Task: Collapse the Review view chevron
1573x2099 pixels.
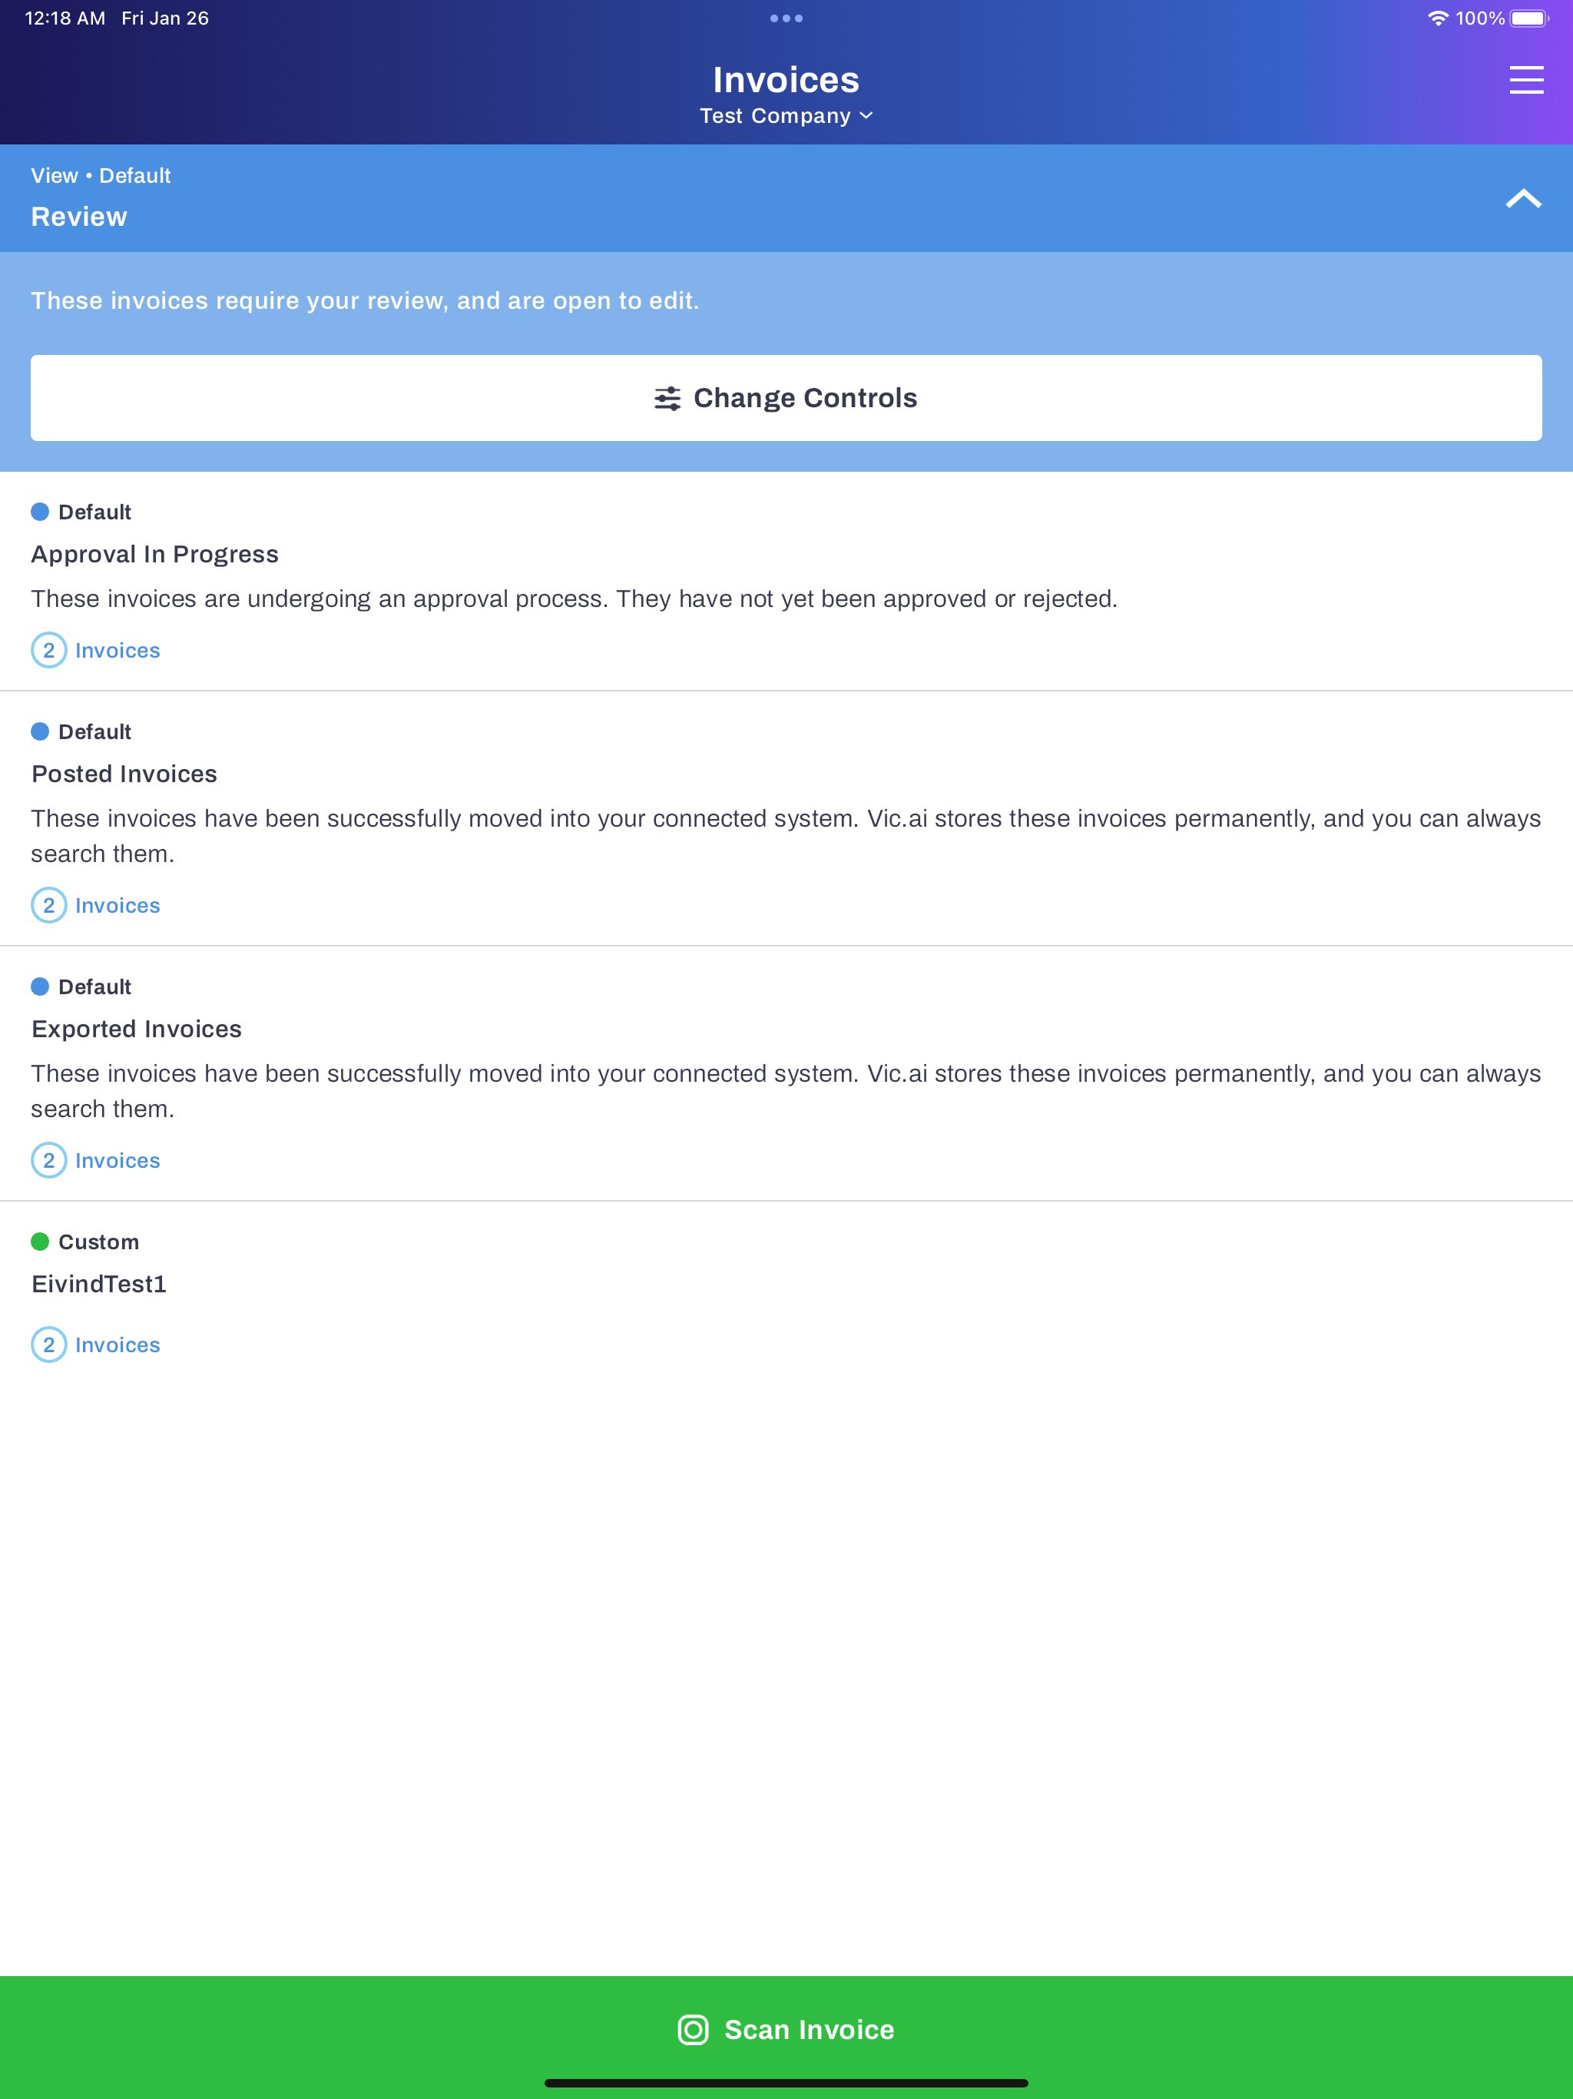Action: (1524, 199)
